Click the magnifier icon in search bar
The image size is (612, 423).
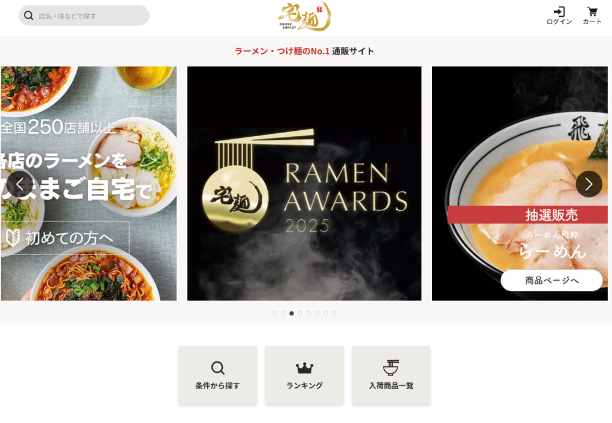[29, 16]
